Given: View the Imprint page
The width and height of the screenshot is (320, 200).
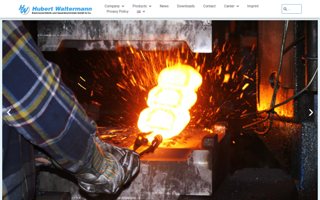Looking at the screenshot, I should point(253,6).
